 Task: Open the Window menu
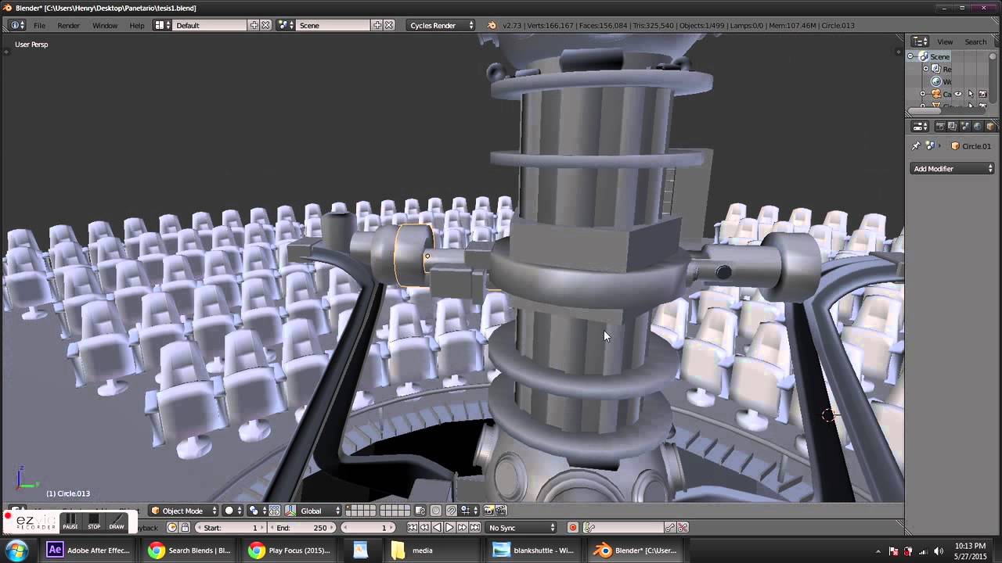(x=105, y=26)
